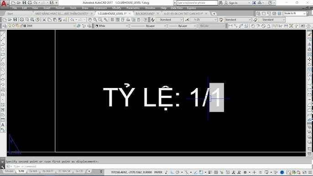Add new drawing tab with plus button
The height and width of the screenshot is (176, 313).
coord(214,14)
